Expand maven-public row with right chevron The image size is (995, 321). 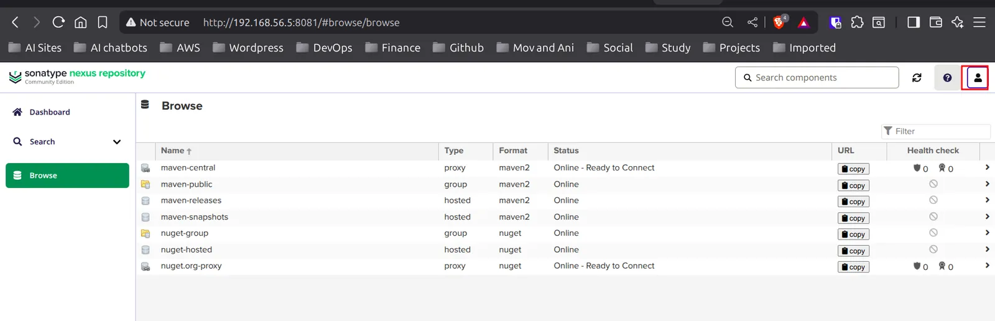click(987, 184)
